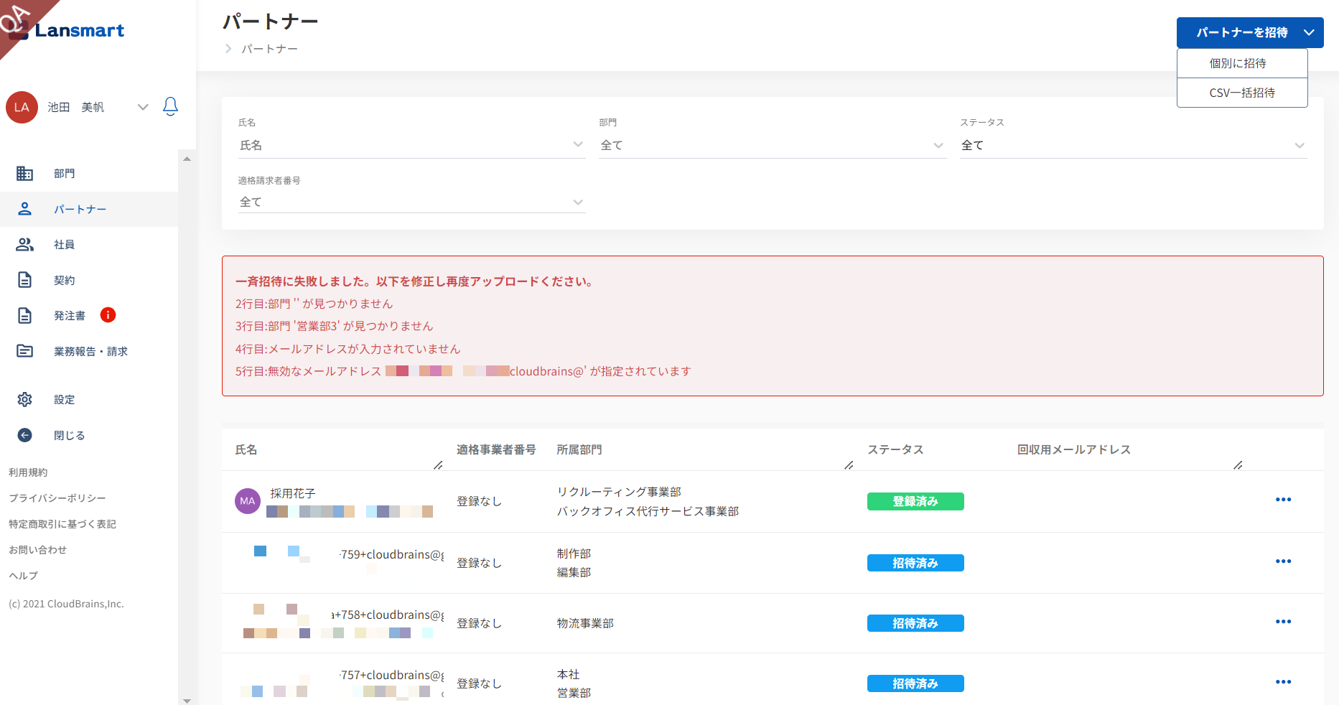The height and width of the screenshot is (705, 1339).
Task: Click the breadcrumb chevron icon
Action: coord(228,49)
